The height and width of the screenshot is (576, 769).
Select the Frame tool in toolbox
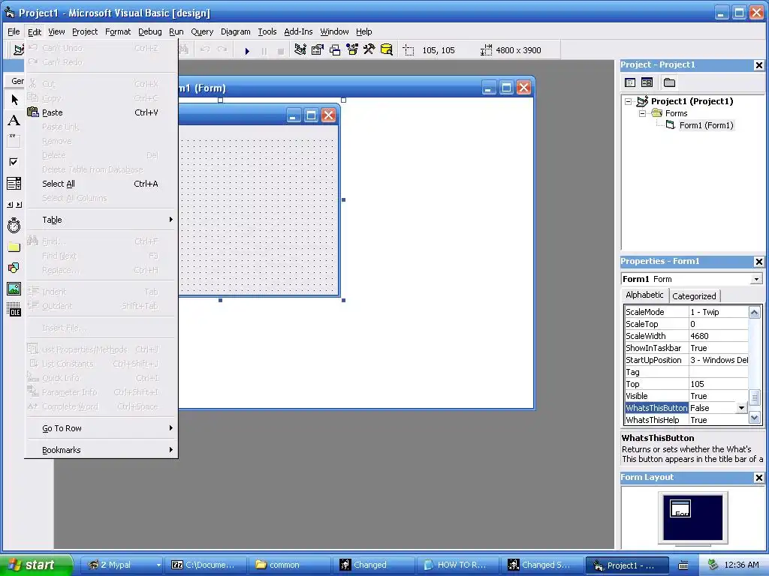[x=14, y=140]
